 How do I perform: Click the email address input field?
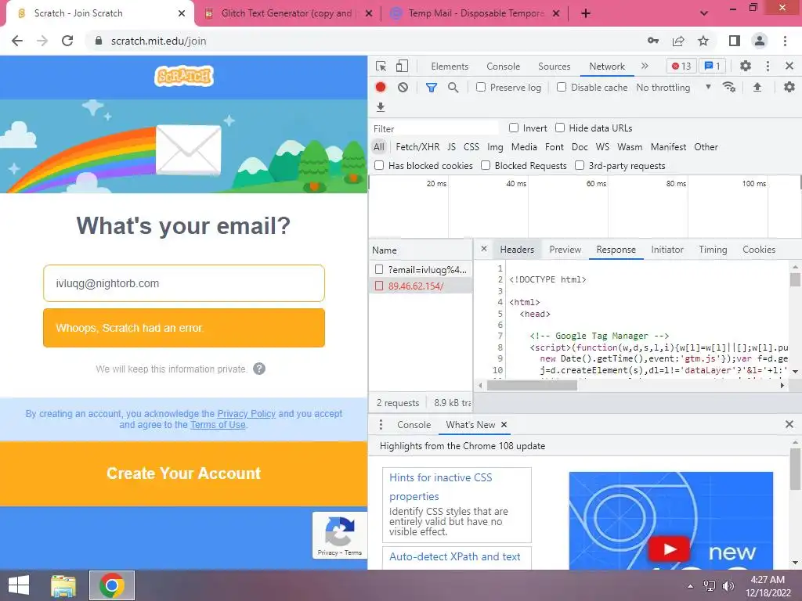tap(183, 283)
